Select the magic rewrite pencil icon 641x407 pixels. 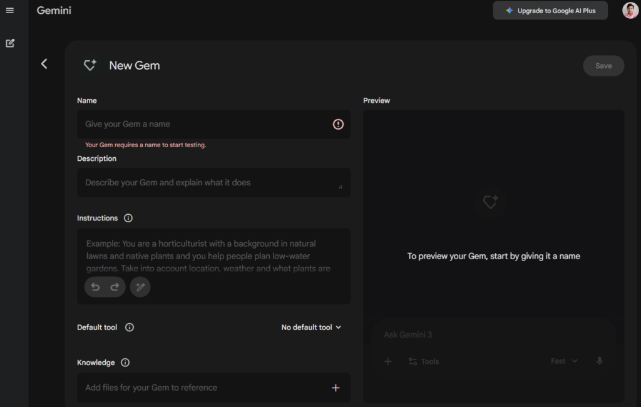140,287
